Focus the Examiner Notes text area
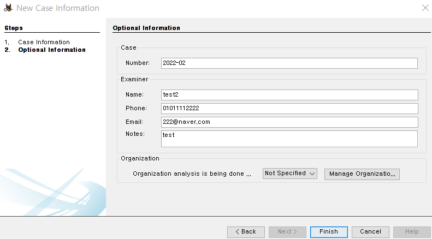 [289, 139]
